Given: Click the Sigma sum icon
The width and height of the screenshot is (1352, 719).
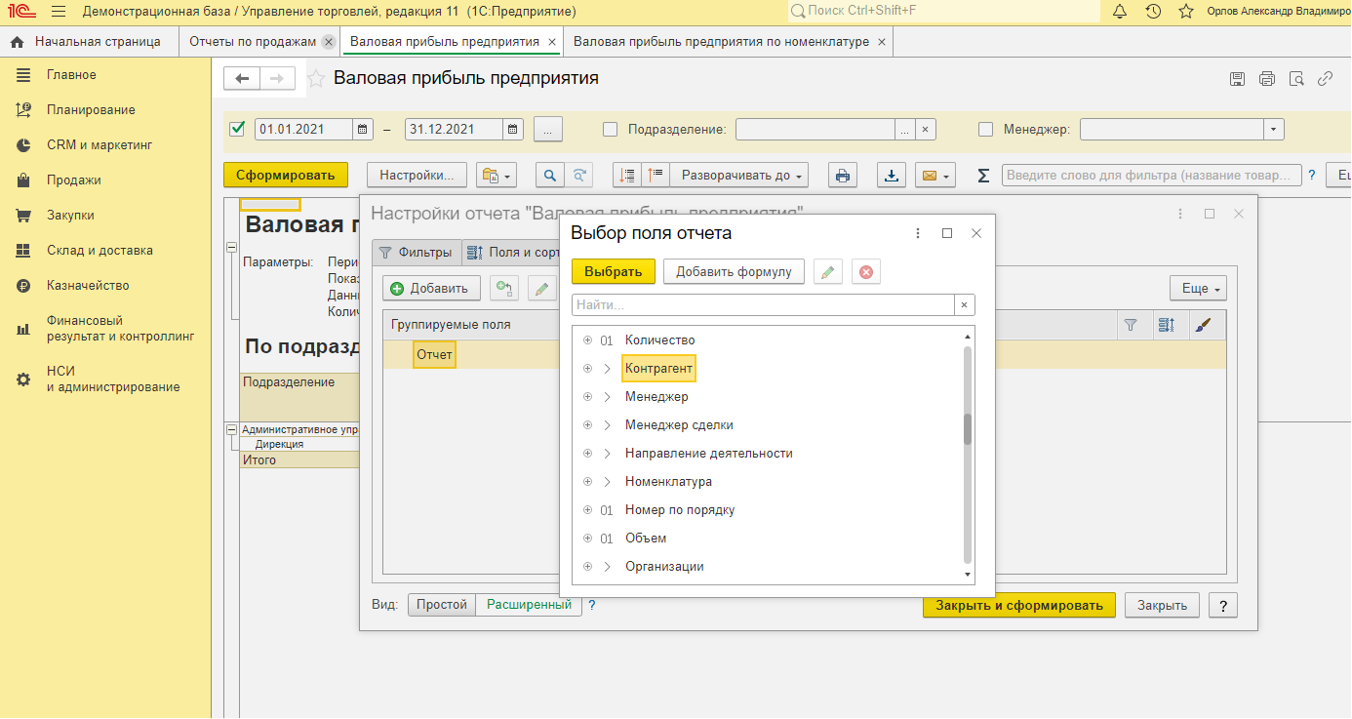Looking at the screenshot, I should [x=983, y=176].
